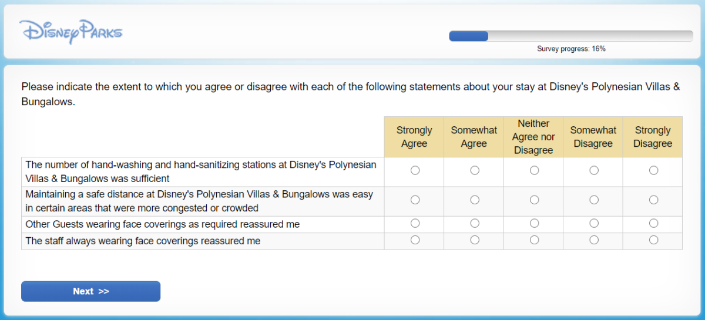The height and width of the screenshot is (320, 705).
Task: Select Somewhat Agree for staff wearing face coverings
Action: click(x=475, y=240)
